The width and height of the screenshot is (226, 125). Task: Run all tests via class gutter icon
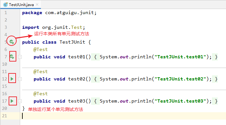pyautogui.click(x=12, y=42)
